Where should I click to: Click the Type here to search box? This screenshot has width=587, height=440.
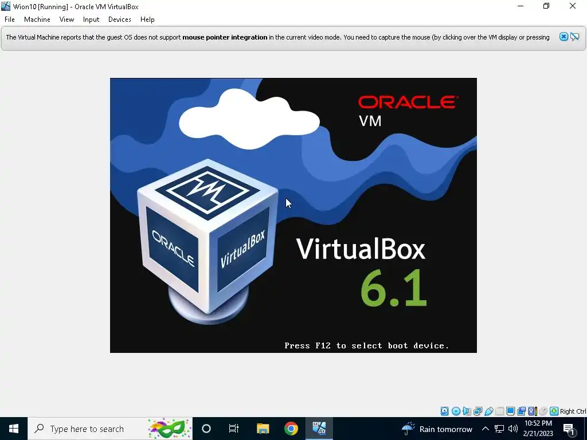pos(109,429)
